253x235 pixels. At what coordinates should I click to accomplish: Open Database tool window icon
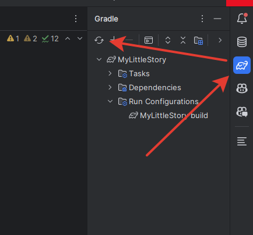(x=242, y=42)
